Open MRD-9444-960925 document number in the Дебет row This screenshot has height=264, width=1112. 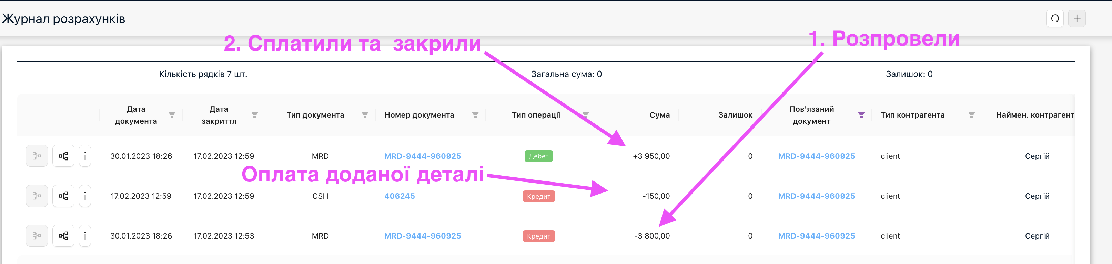click(x=422, y=156)
